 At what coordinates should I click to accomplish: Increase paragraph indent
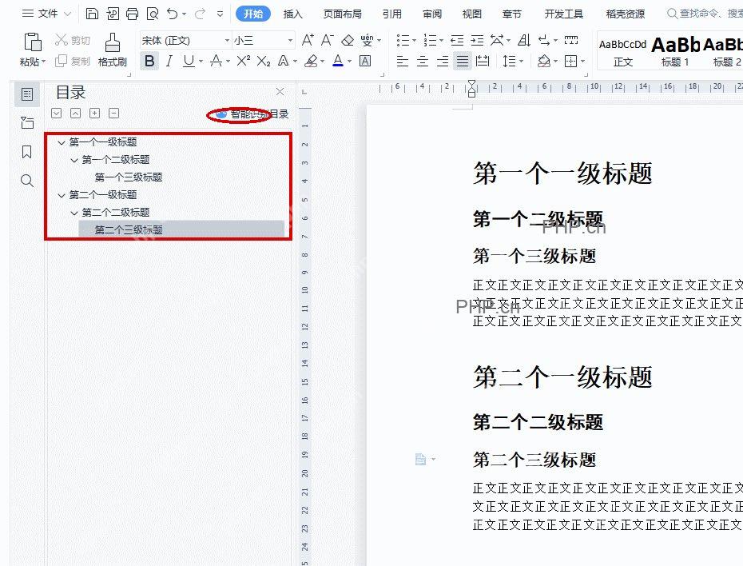477,40
